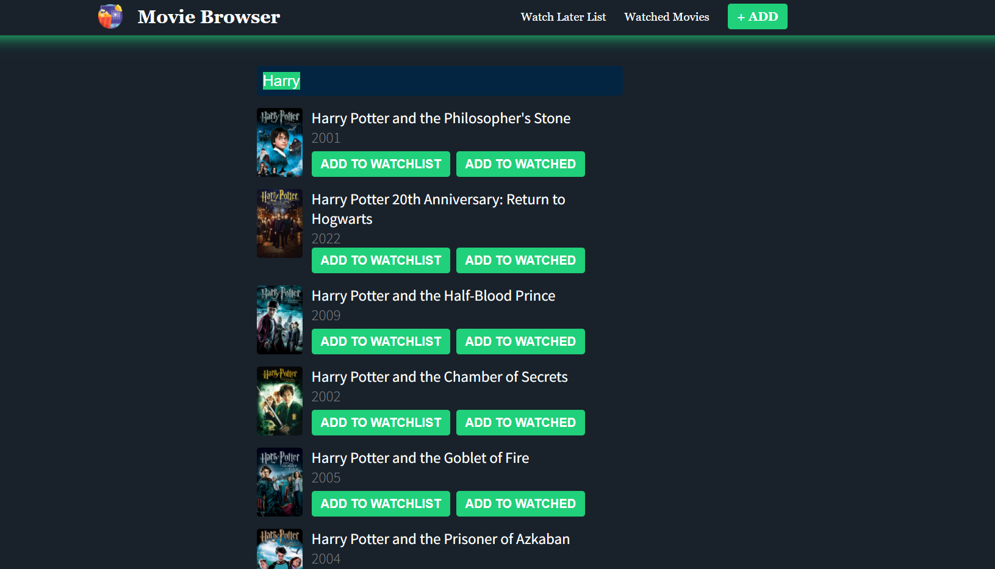Open the Movie Browser home title link
The image size is (995, 569).
click(209, 17)
